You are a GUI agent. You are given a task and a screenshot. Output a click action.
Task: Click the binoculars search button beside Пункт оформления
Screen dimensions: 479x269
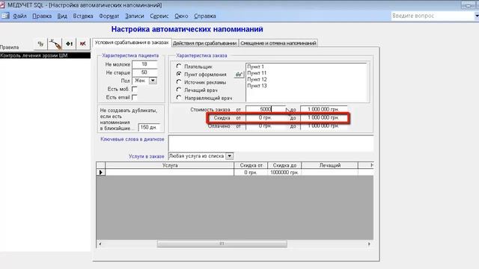point(239,75)
